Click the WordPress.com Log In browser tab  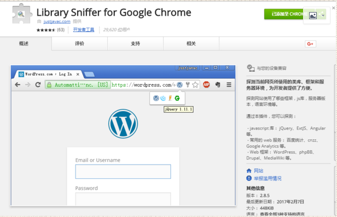tap(48, 74)
